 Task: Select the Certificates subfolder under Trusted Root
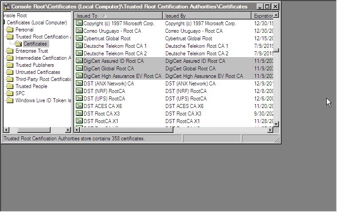35,44
